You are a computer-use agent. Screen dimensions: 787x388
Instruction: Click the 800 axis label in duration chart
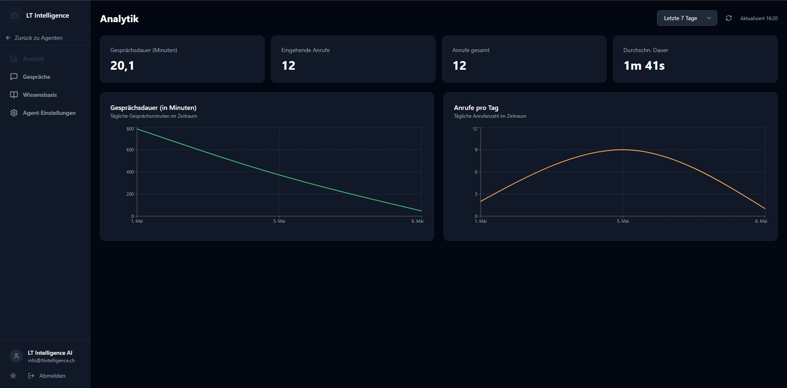click(x=130, y=129)
